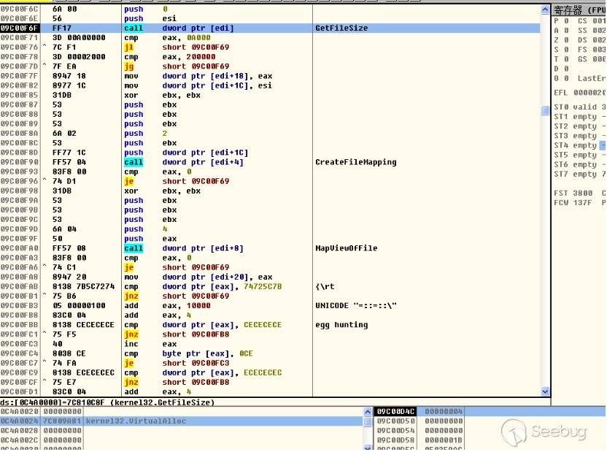Viewport: 607px width, 452px height.
Task: Click the disassembly pane scroll-up arrow
Action: pyautogui.click(x=545, y=9)
